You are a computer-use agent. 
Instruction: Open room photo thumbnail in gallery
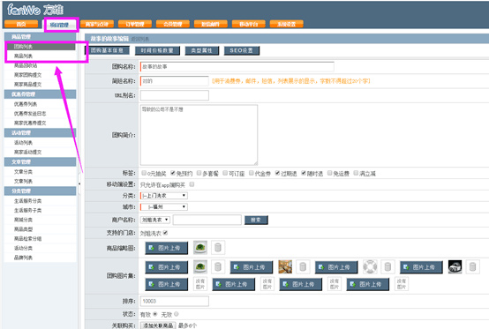coord(285,267)
